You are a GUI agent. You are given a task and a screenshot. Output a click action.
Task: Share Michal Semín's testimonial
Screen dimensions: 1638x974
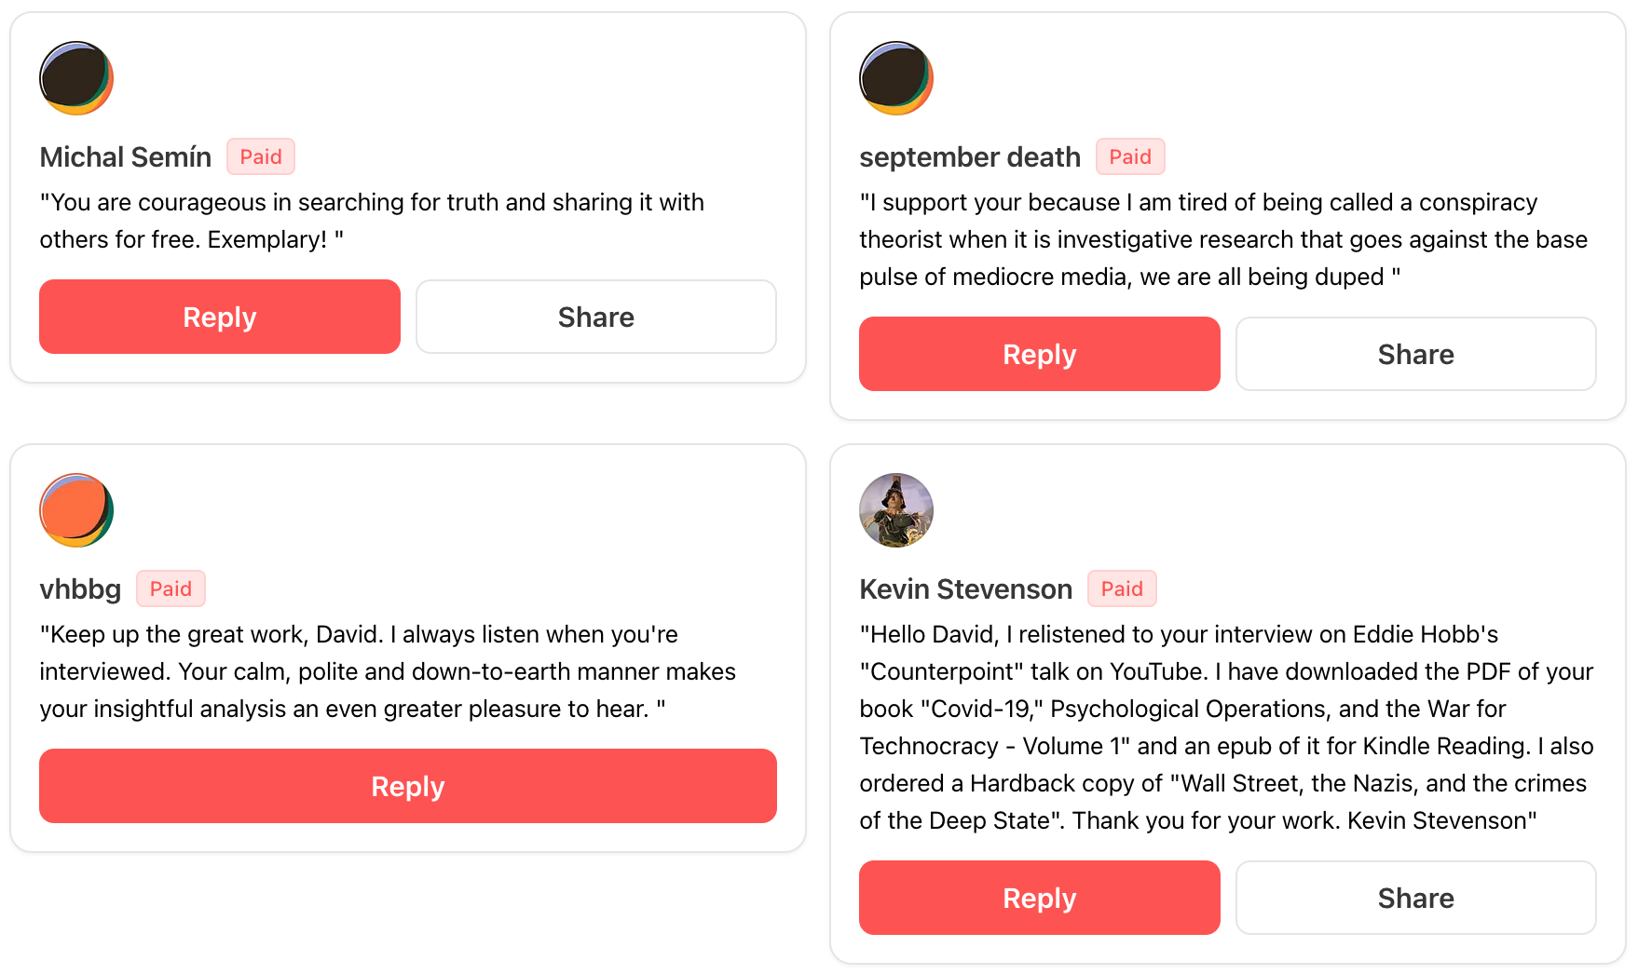pos(596,317)
